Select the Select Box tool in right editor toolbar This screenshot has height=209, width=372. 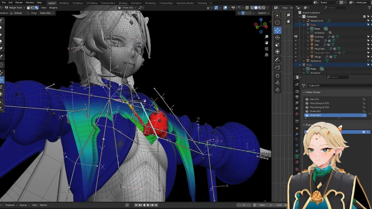pos(277,15)
